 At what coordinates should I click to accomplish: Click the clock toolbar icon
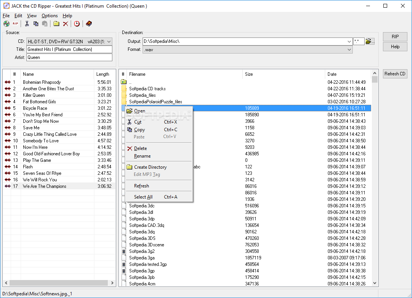(77, 24)
